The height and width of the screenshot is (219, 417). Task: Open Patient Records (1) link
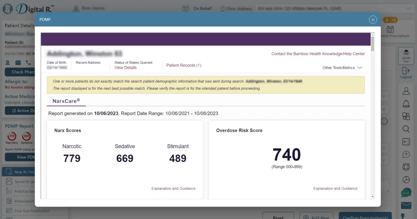pyautogui.click(x=184, y=65)
